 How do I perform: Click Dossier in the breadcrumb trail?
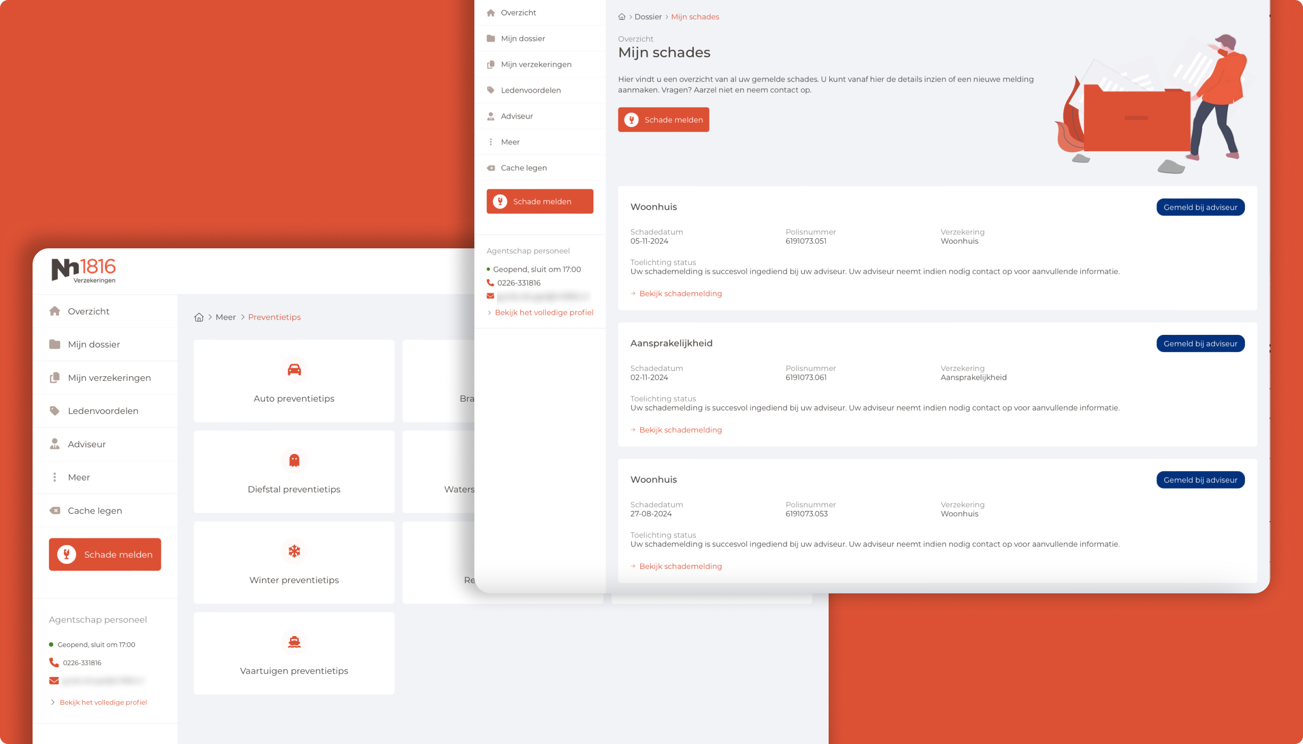(x=647, y=17)
